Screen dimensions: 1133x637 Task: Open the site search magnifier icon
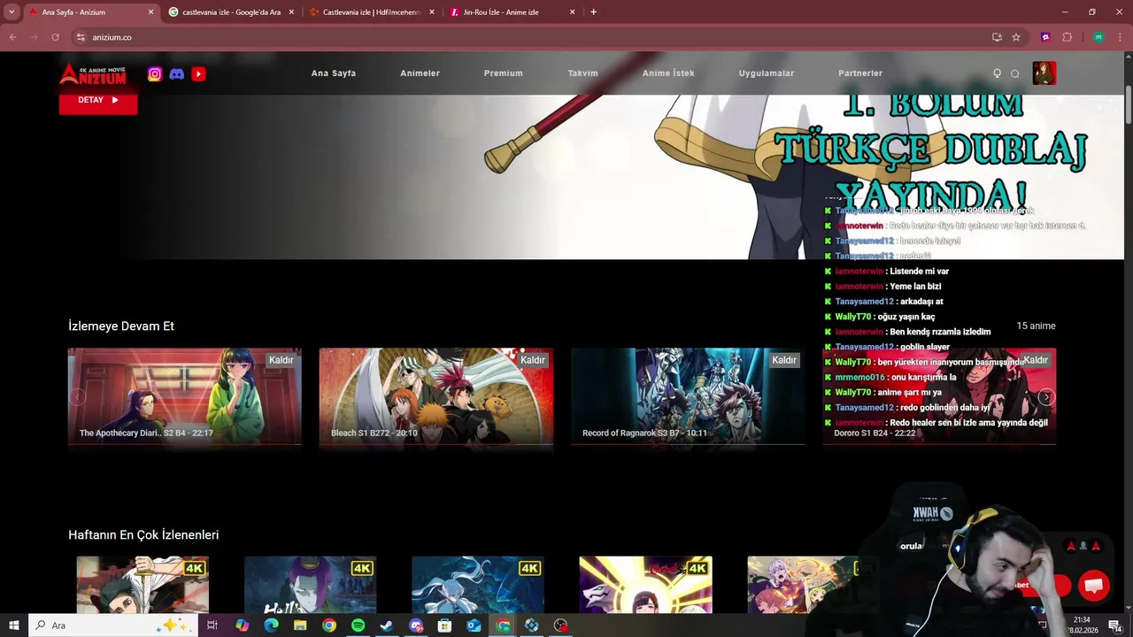click(x=1015, y=73)
